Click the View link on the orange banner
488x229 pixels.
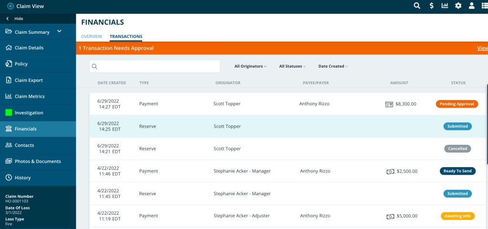pos(482,48)
